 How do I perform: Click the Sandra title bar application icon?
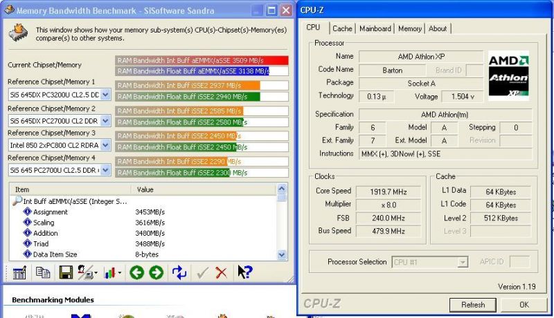[x=10, y=10]
